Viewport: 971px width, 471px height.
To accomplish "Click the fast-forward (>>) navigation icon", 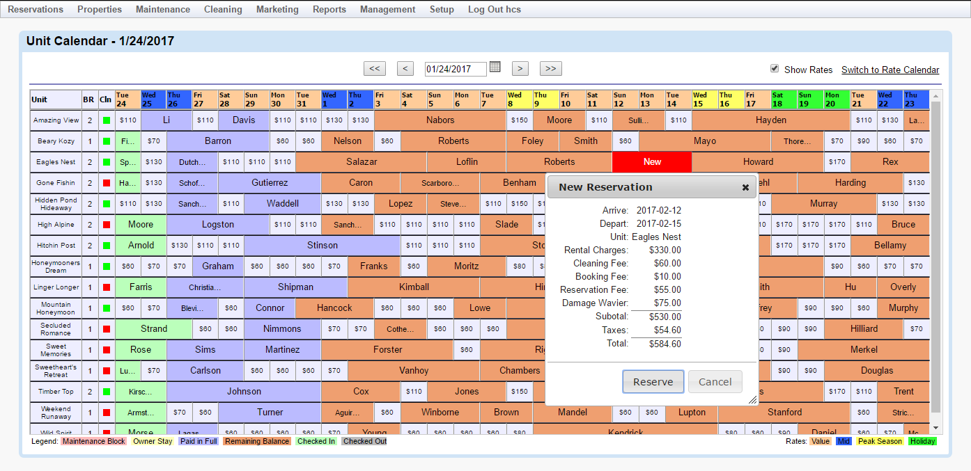I will tap(550, 68).
